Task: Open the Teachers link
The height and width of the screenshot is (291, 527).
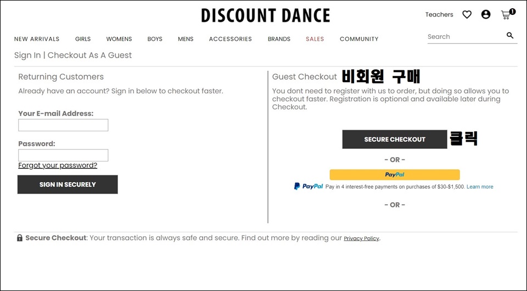Action: (x=439, y=14)
